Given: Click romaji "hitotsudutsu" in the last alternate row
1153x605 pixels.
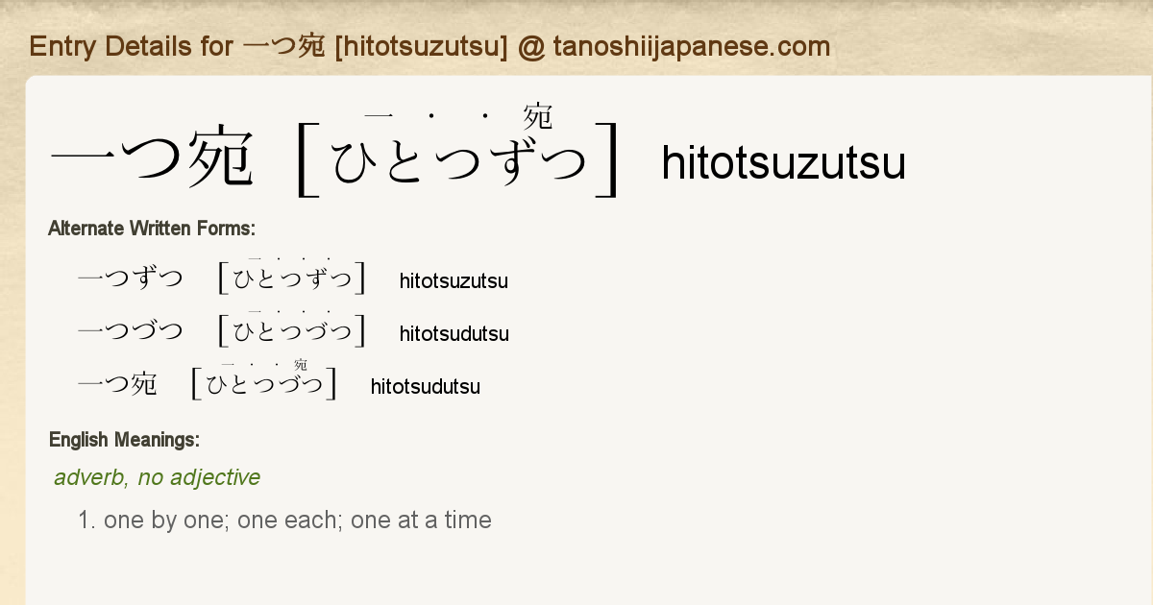Looking at the screenshot, I should click(x=425, y=387).
